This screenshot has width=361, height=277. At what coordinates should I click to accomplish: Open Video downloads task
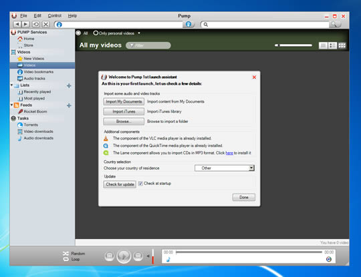click(38, 131)
